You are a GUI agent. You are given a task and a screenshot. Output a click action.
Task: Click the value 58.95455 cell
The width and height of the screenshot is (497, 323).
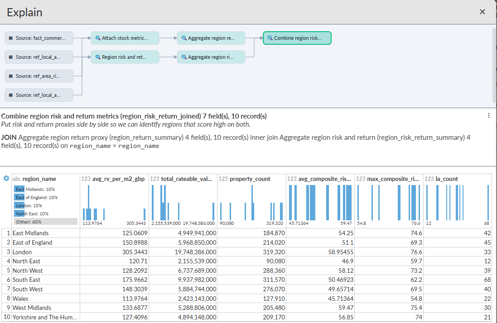click(x=320, y=252)
